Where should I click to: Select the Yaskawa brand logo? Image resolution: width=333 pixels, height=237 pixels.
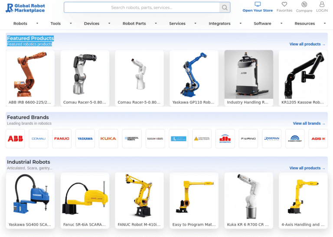(85, 139)
